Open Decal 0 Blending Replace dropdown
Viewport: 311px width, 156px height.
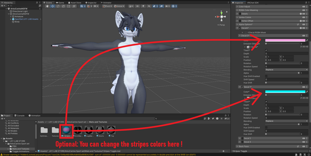287,70
